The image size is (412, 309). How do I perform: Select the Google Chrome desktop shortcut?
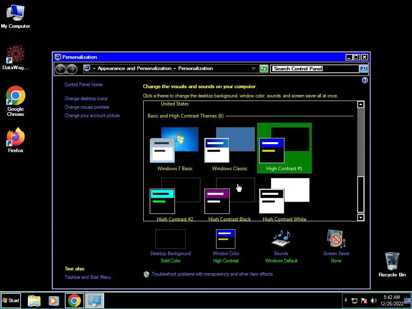pyautogui.click(x=16, y=101)
